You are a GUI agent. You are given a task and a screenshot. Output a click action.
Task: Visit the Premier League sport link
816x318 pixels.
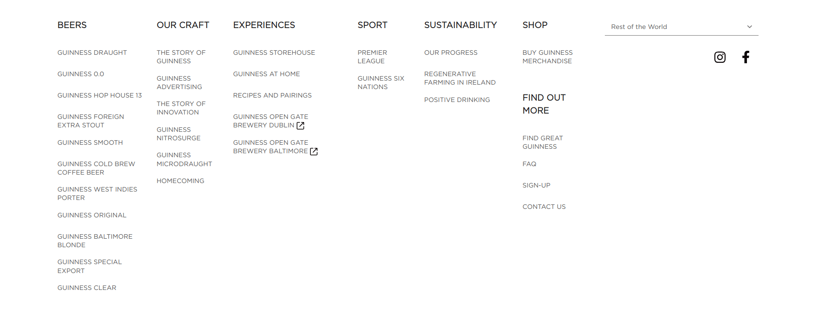point(372,57)
